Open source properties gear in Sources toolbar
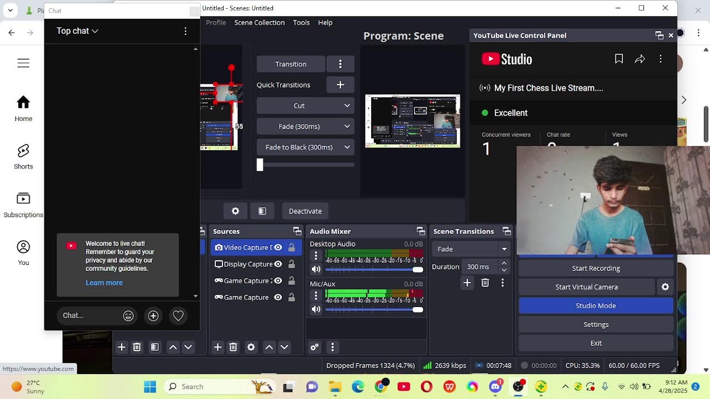The width and height of the screenshot is (710, 399). click(x=251, y=347)
